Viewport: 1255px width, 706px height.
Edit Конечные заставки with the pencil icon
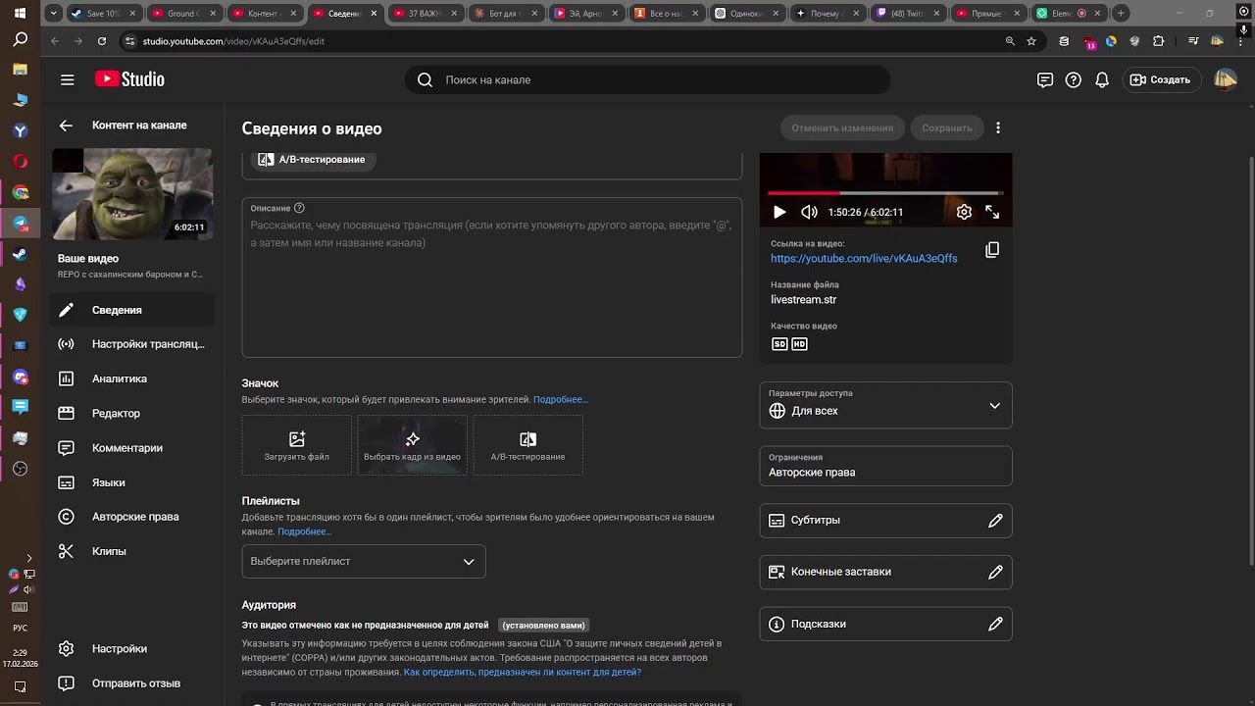click(995, 572)
